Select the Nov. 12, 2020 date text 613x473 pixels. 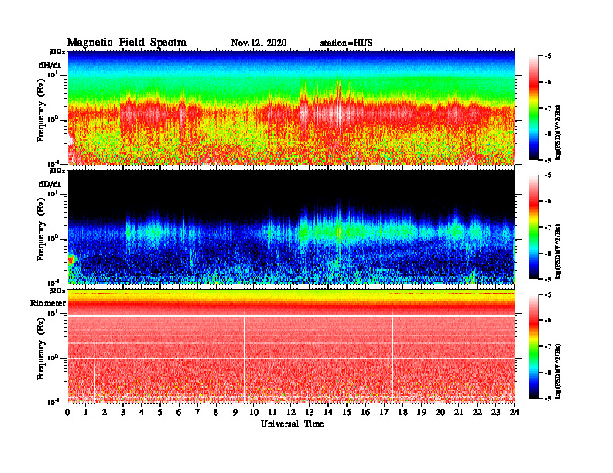pos(259,43)
